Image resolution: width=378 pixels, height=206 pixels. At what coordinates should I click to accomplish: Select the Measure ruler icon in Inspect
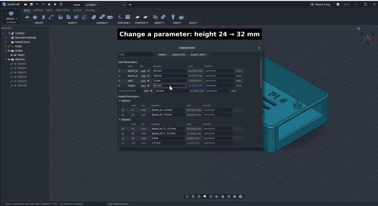coord(163,17)
